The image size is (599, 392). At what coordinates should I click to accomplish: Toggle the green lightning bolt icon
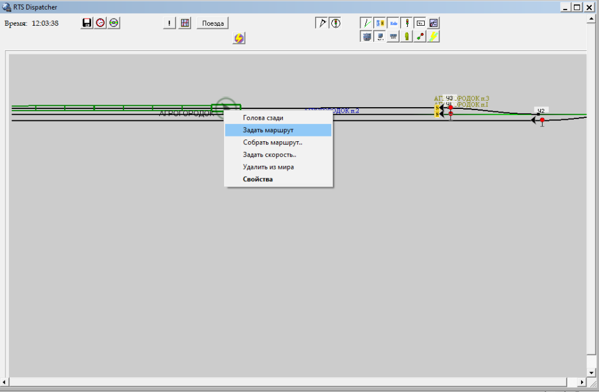point(434,37)
